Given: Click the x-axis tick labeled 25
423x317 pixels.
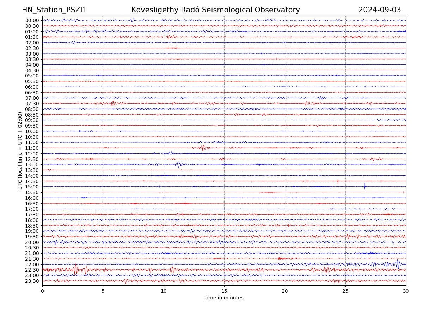Looking at the screenshot, I should pyautogui.click(x=345, y=291).
